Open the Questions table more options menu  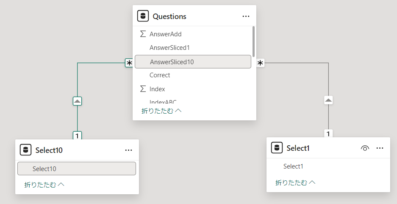pos(246,16)
